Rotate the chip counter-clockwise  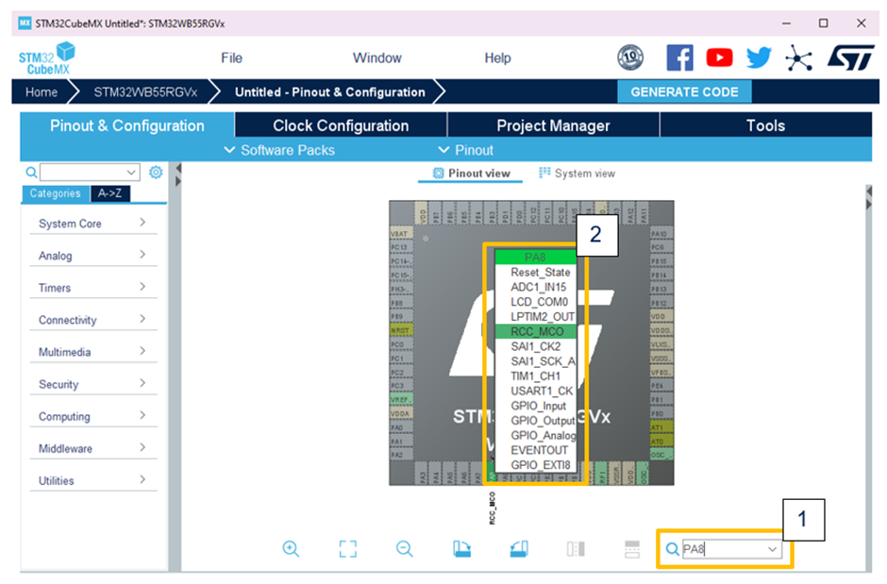click(x=518, y=548)
